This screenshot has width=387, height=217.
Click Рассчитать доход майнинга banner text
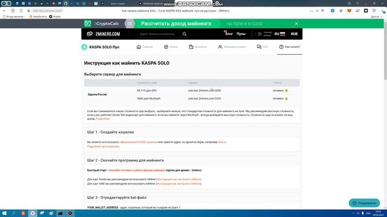click(x=176, y=24)
